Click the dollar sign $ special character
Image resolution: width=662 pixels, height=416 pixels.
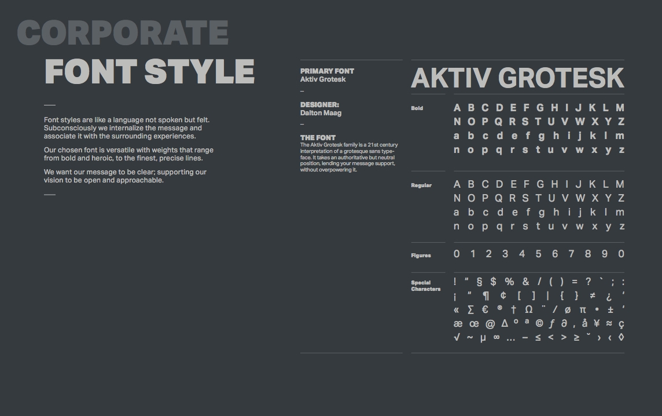click(493, 282)
